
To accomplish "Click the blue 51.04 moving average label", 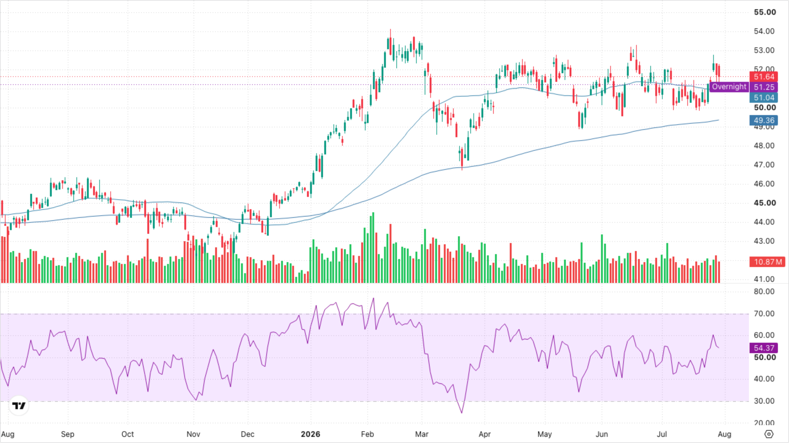I will tap(764, 98).
